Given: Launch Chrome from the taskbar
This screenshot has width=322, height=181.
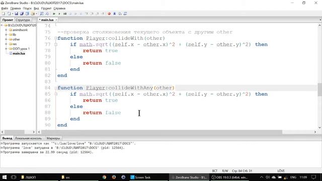Looking at the screenshot, I should click(104, 177).
